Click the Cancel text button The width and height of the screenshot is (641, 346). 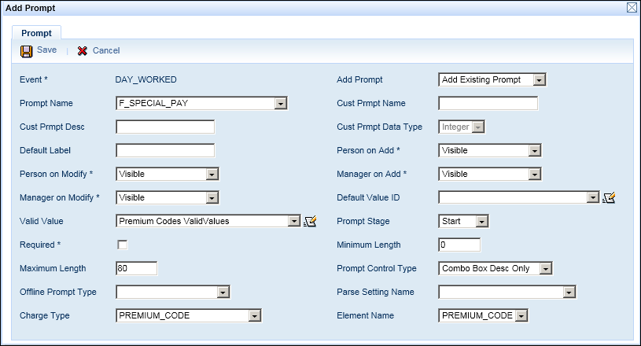[x=106, y=50]
